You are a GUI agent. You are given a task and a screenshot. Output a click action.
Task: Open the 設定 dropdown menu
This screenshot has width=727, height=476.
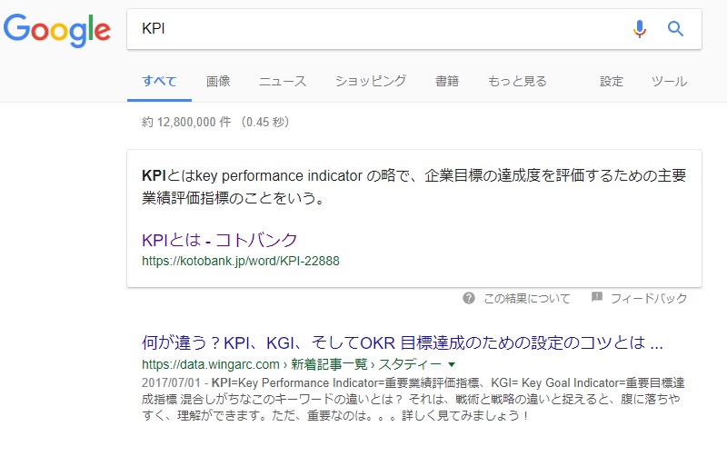(x=612, y=81)
